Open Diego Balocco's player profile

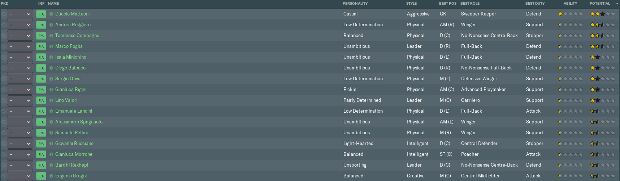tap(70, 68)
